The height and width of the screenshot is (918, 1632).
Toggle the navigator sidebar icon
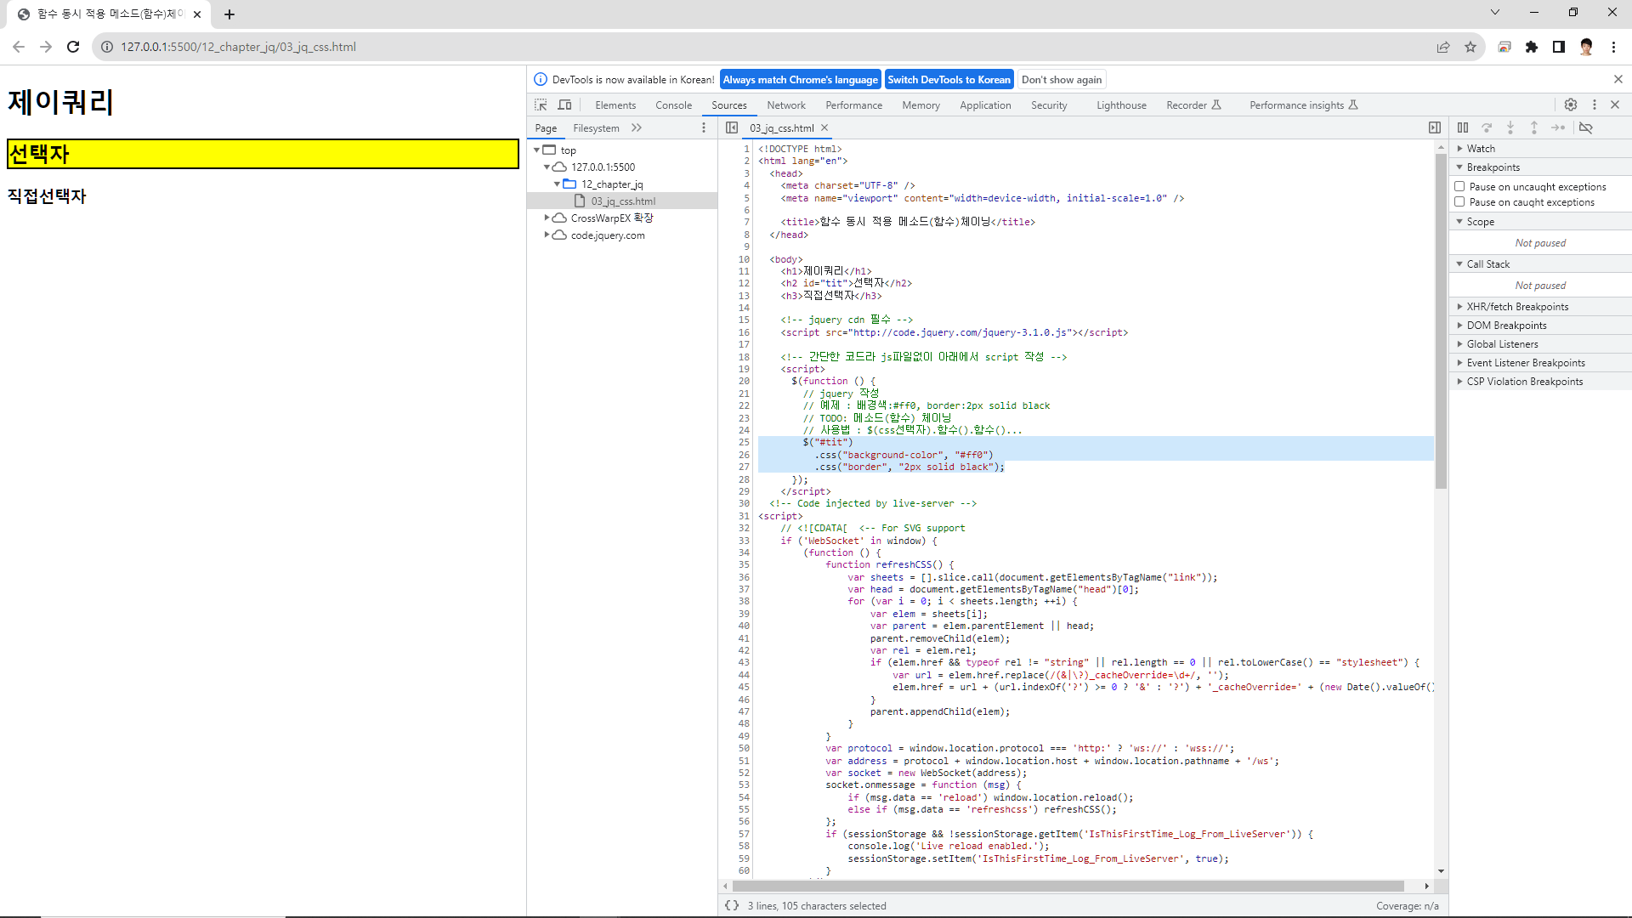coord(732,127)
